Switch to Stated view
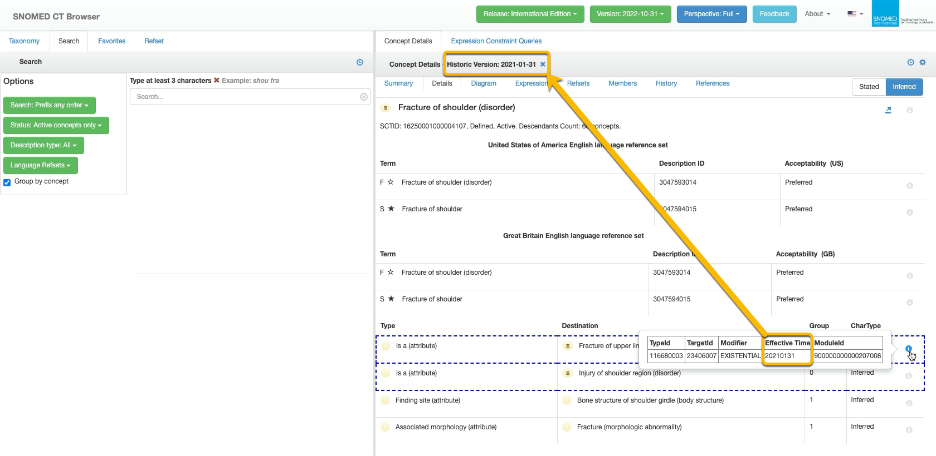 (869, 87)
